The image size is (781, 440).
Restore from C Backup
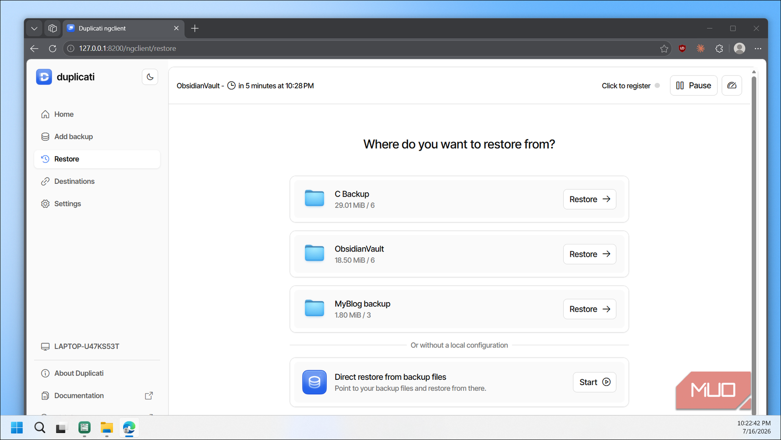click(x=589, y=199)
